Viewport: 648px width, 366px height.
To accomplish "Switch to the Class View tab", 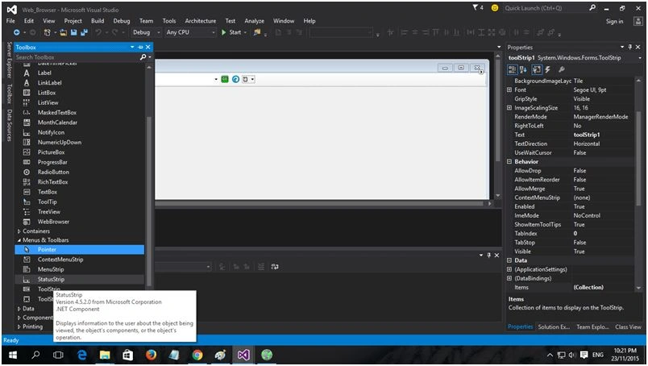I will pos(628,326).
